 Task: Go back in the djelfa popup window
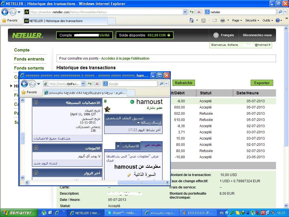[24, 84]
